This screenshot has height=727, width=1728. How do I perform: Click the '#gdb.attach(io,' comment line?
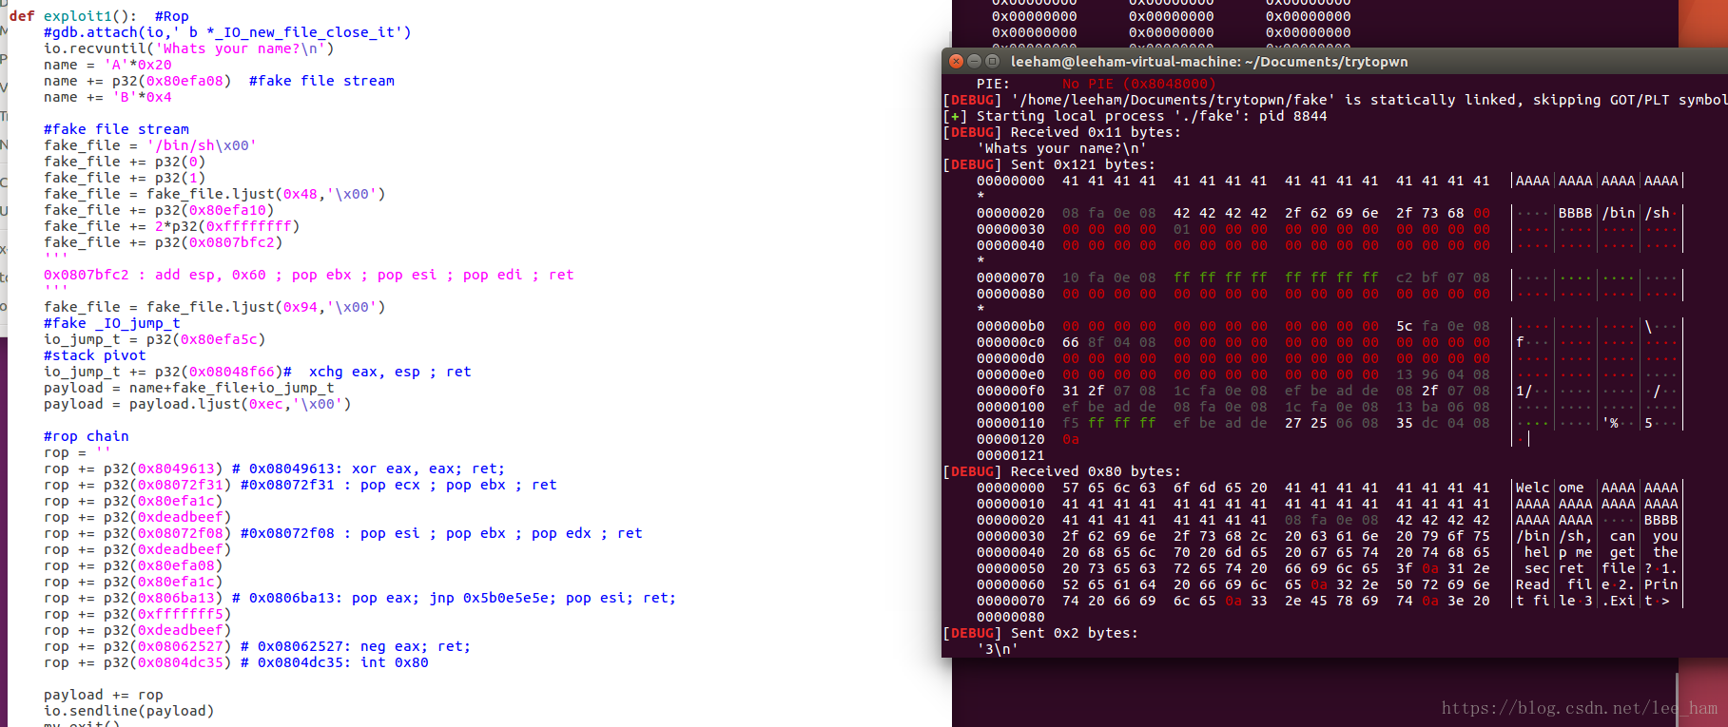(x=227, y=32)
